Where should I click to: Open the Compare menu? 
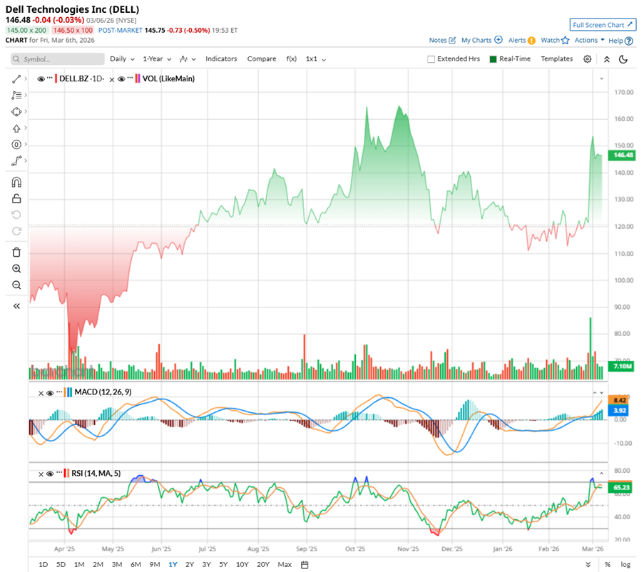pos(262,58)
